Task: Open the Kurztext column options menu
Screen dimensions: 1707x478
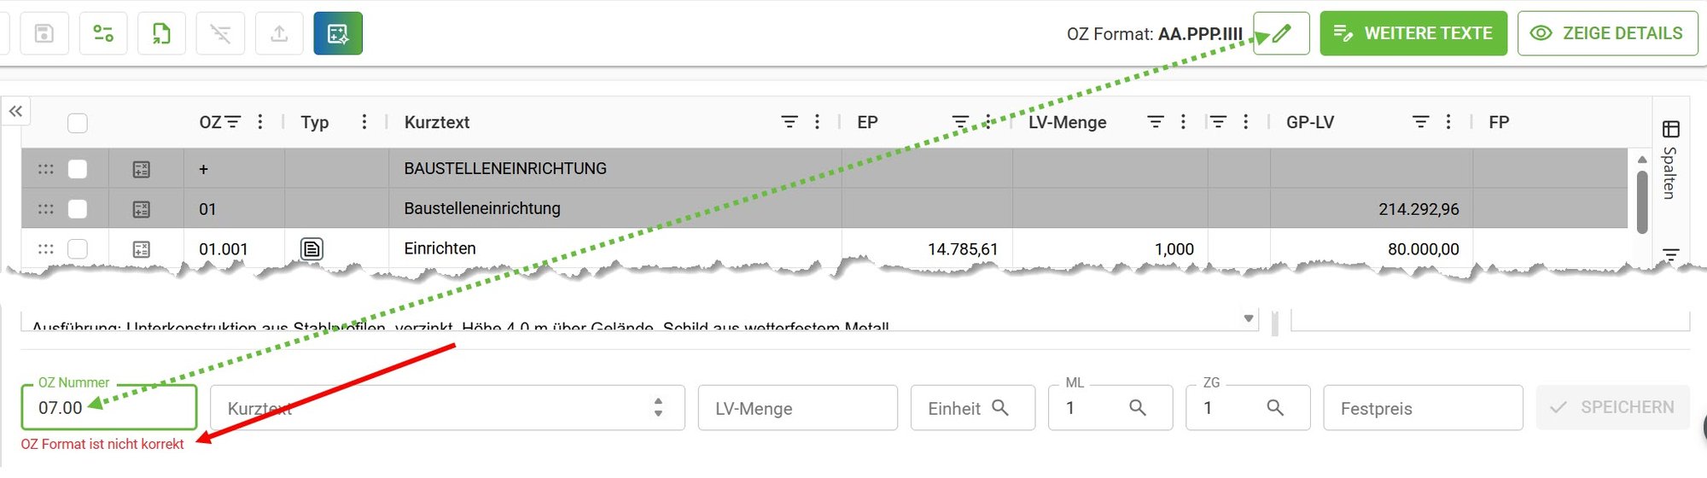Action: coord(817,122)
